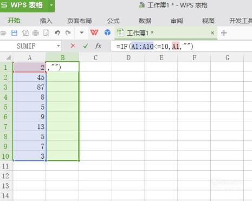Select column C header
The image size is (252, 201).
[95, 57]
